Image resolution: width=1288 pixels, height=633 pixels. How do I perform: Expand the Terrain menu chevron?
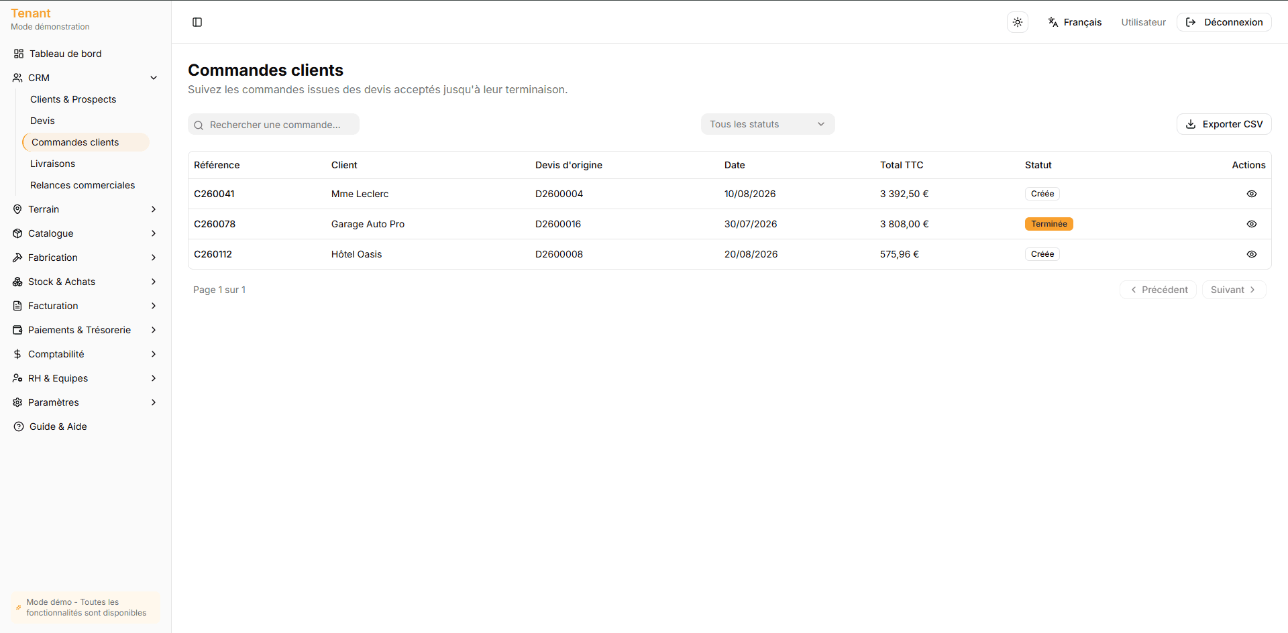(x=154, y=209)
